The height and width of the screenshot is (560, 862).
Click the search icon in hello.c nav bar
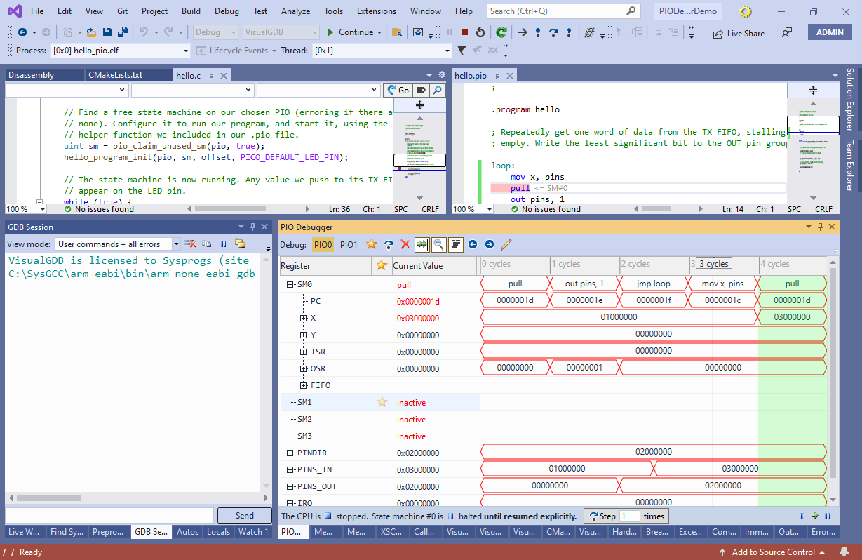coord(437,90)
